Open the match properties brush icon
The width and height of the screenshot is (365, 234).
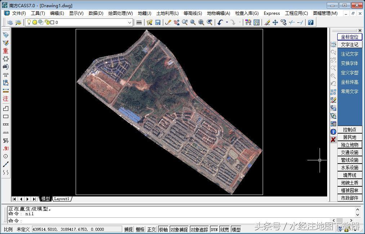tap(248, 22)
